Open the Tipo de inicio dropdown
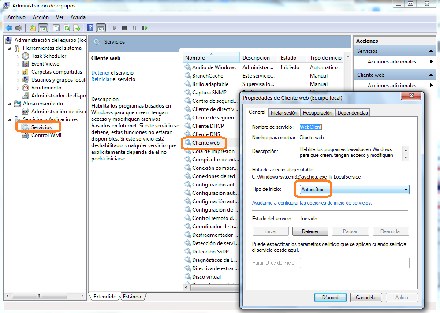The width and height of the screenshot is (440, 313). coord(405,190)
